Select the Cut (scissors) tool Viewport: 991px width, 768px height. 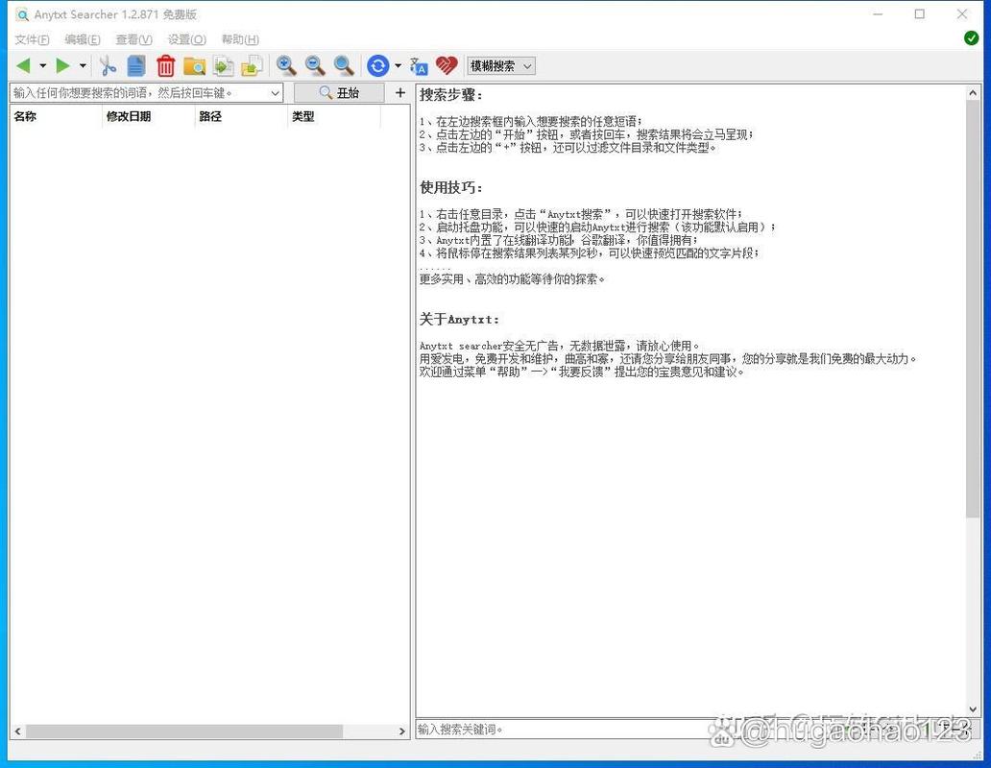click(x=109, y=65)
